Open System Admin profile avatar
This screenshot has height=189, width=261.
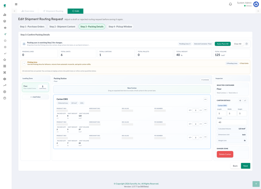tap(256, 4)
